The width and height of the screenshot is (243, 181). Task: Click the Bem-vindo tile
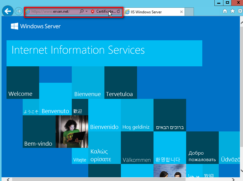coord(39,131)
